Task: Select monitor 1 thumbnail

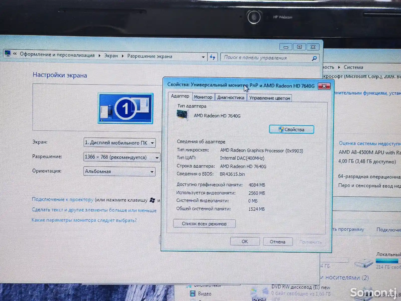Action: click(125, 108)
